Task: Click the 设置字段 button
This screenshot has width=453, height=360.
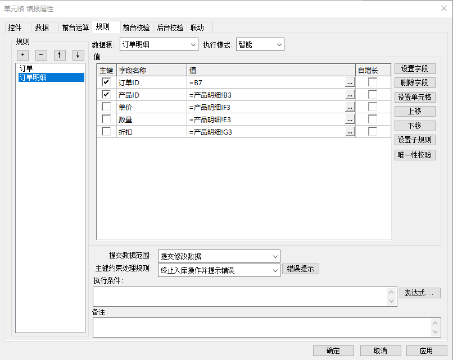Action: click(415, 69)
